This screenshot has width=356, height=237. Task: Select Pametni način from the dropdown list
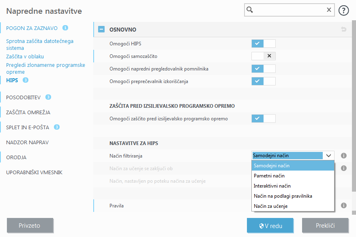click(x=269, y=176)
